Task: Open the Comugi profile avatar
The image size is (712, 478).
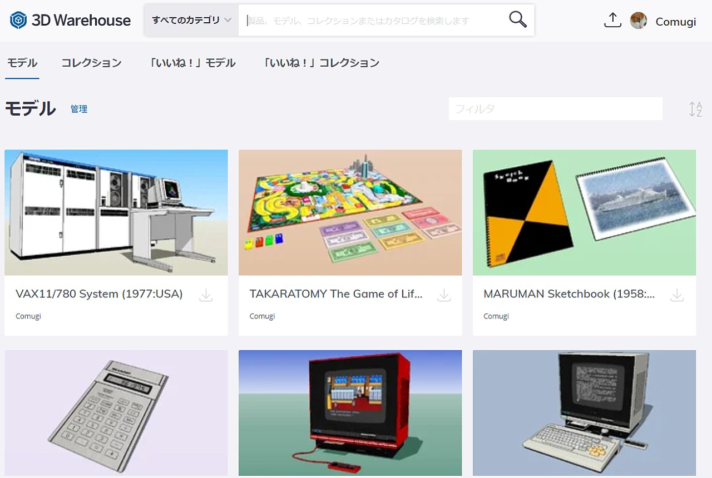Action: (x=639, y=21)
